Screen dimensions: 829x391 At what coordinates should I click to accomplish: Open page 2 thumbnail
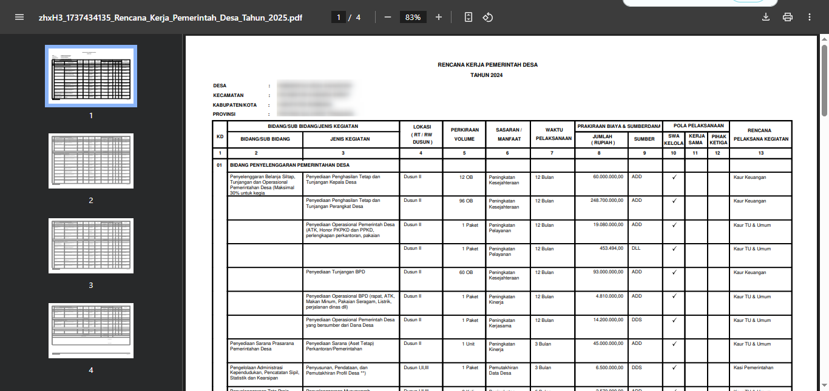[x=91, y=161]
